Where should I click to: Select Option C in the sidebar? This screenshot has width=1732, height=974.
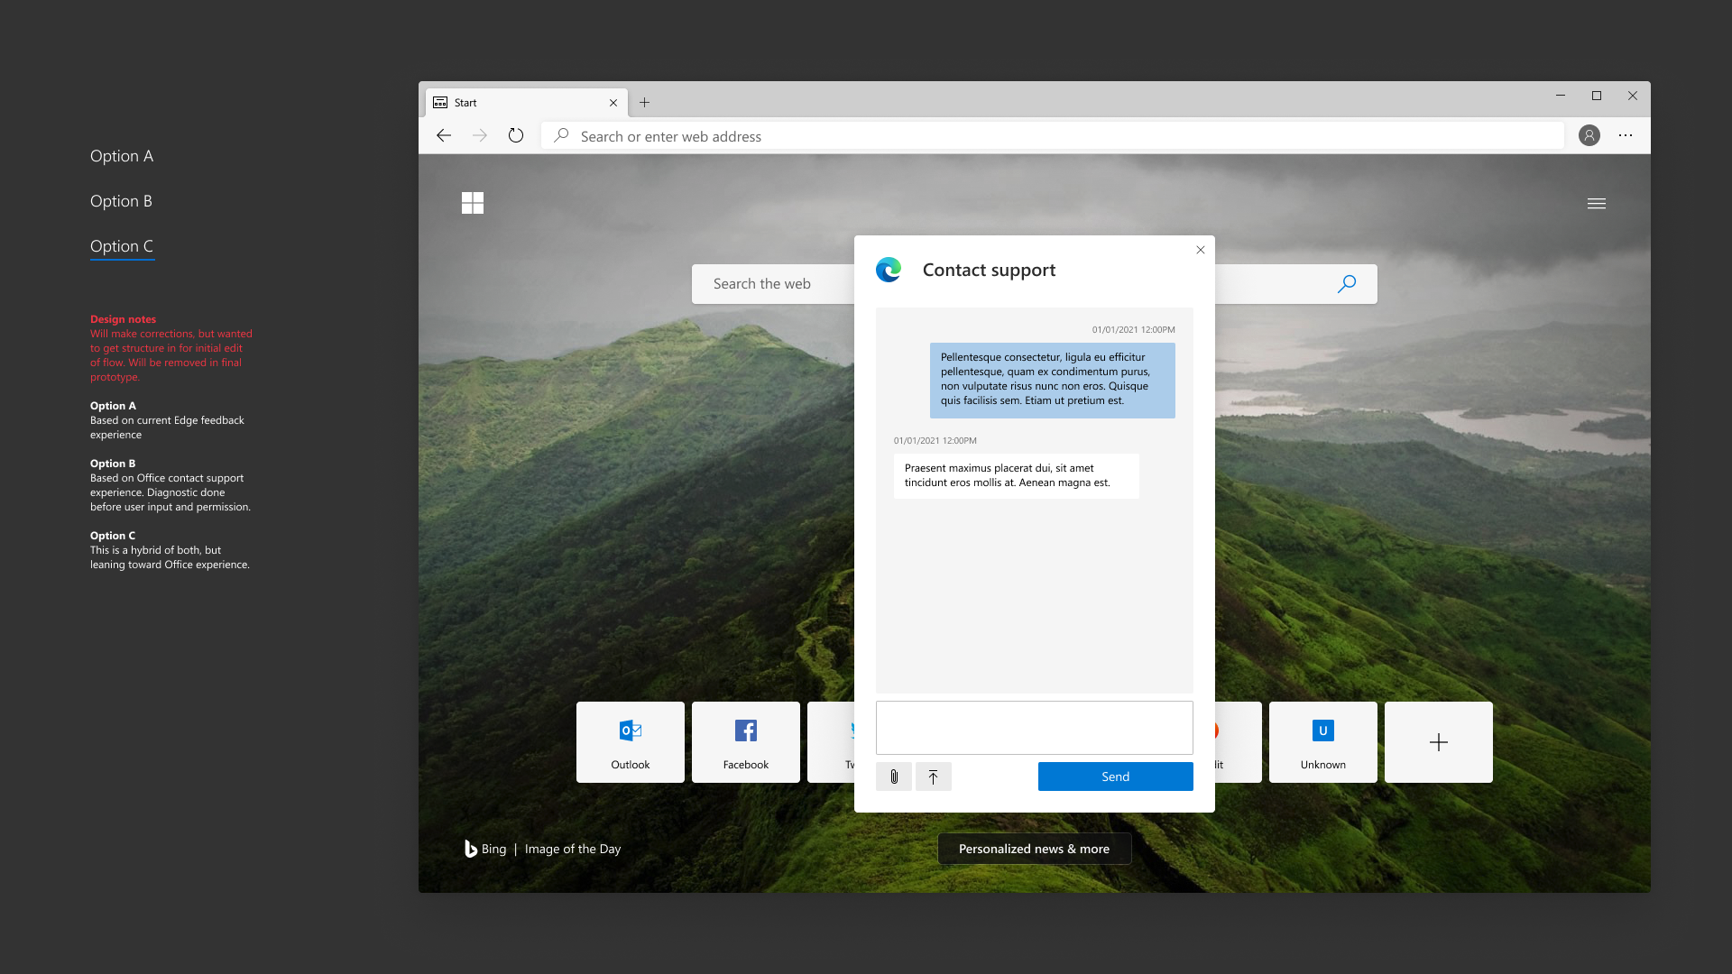122,246
